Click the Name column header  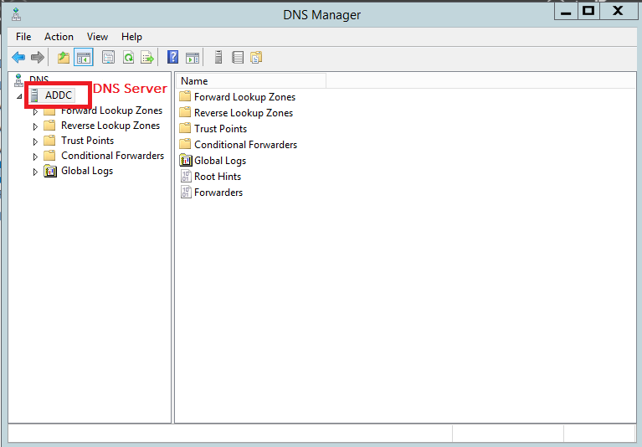pyautogui.click(x=250, y=81)
